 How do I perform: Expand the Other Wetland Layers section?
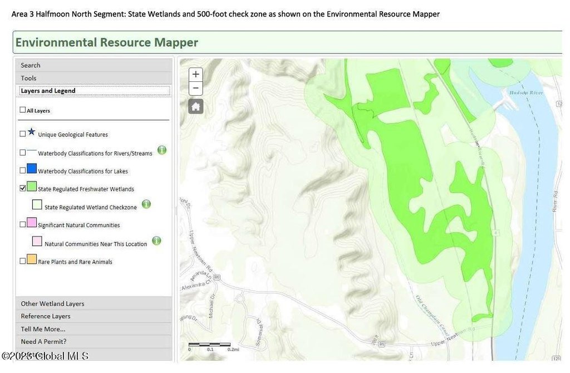(94, 303)
